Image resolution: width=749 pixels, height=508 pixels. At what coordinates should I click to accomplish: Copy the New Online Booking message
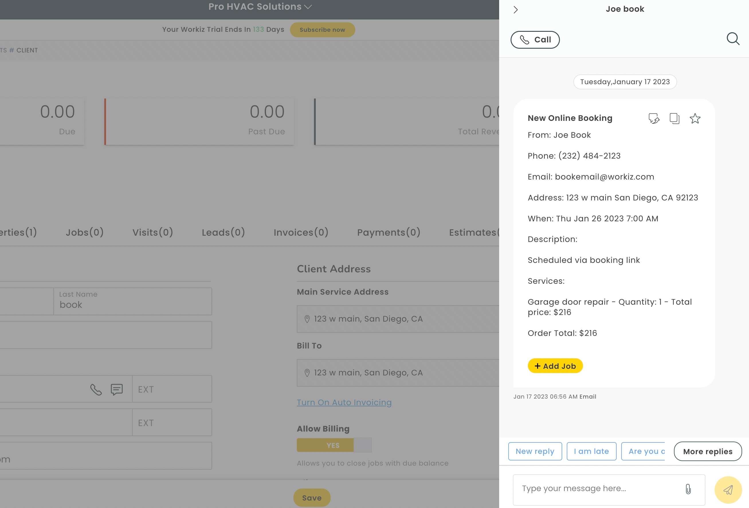point(674,119)
